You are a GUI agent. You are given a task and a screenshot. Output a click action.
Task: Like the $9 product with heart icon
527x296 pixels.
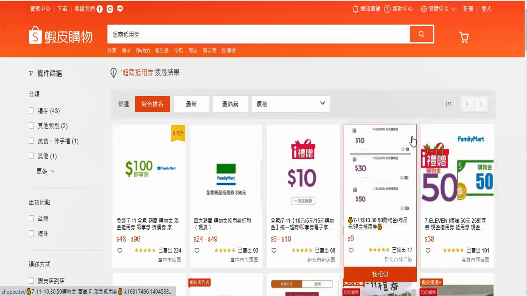[351, 250]
